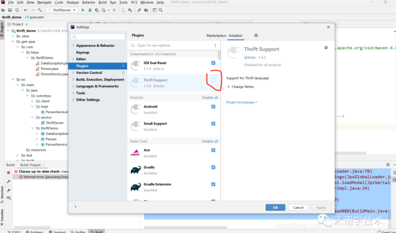Open the VCS menu
The height and width of the screenshot is (233, 396).
[134, 2]
